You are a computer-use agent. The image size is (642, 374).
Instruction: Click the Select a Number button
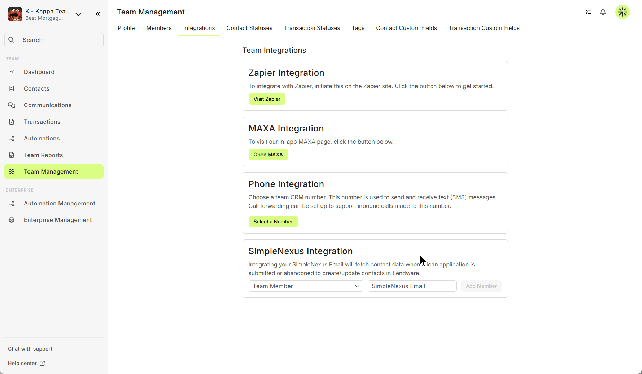[x=273, y=222]
